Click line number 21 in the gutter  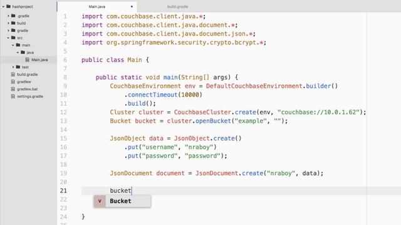click(x=64, y=191)
